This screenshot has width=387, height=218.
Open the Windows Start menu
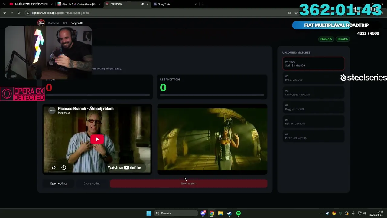point(149,213)
